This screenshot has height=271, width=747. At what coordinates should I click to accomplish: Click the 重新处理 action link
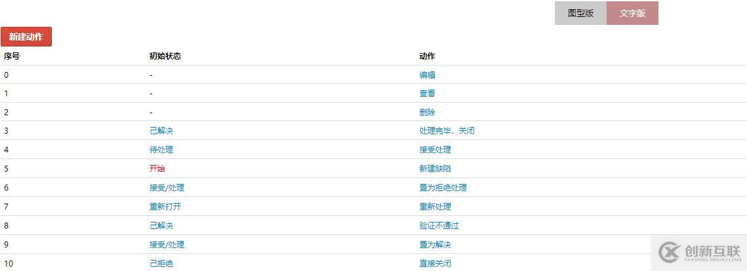[x=435, y=207]
